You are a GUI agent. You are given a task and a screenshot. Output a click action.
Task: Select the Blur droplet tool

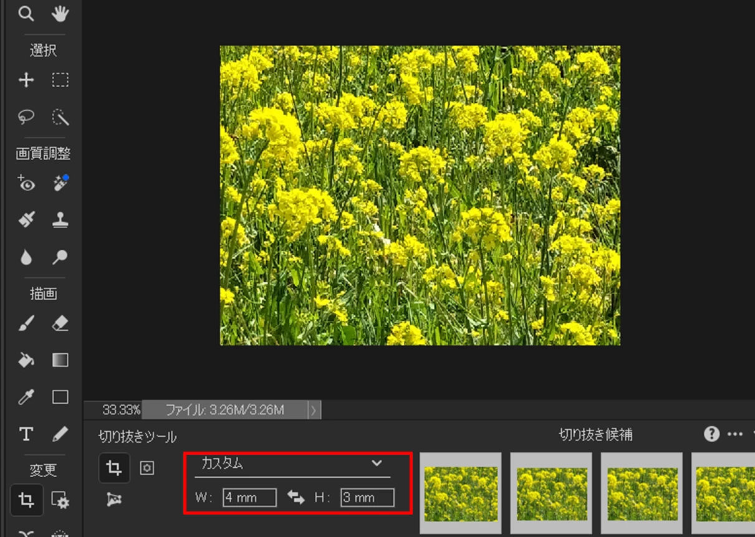(26, 257)
